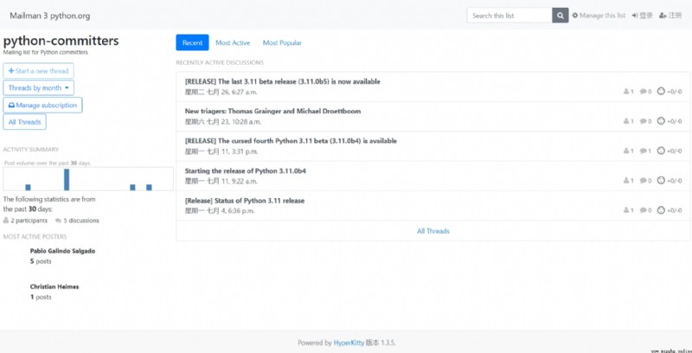Screen dimensions: 692x353
Task: Open Manage this list settings
Action: pos(599,16)
